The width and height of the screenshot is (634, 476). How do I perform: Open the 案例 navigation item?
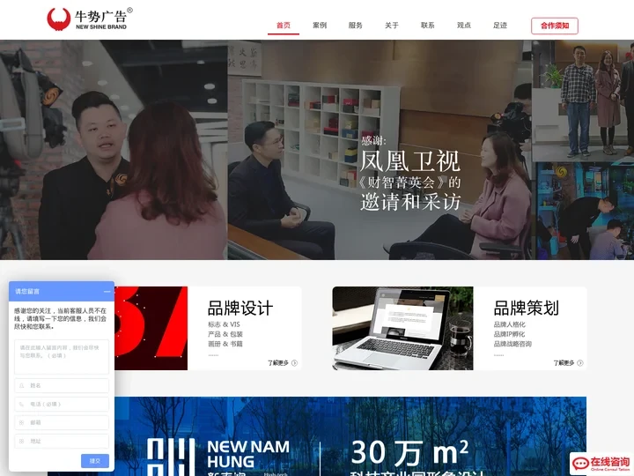click(x=320, y=25)
